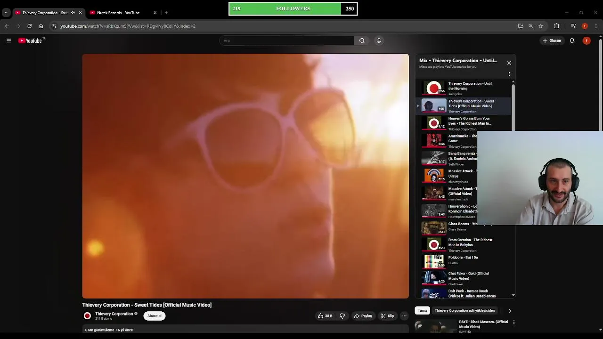Image resolution: width=603 pixels, height=339 pixels.
Task: Click the Oluştur create button
Action: [x=552, y=40]
